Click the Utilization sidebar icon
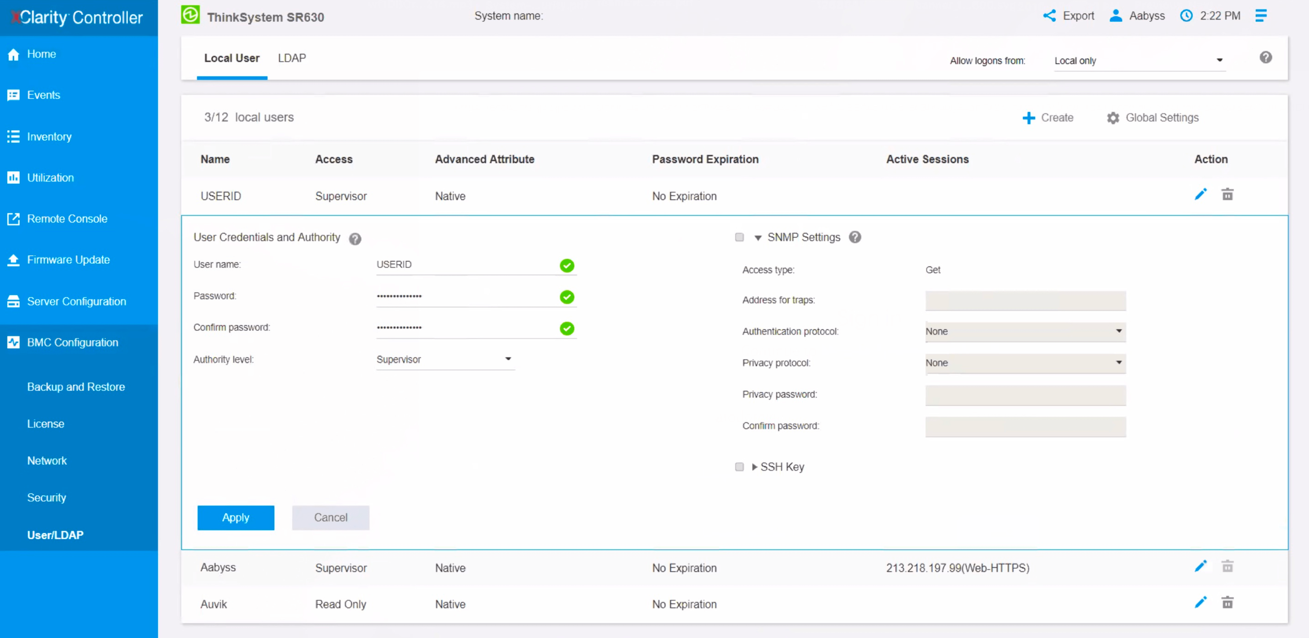Screen dimensions: 1309x638 [x=14, y=178]
